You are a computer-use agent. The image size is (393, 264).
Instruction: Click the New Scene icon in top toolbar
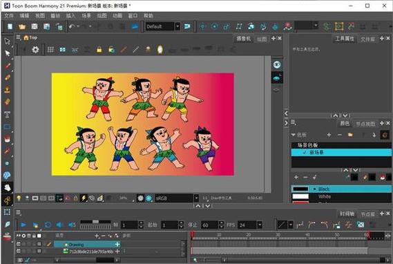pos(10,26)
